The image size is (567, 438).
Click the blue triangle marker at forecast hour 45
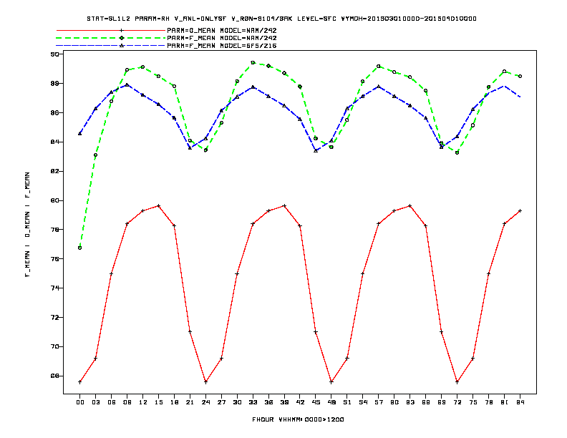[x=316, y=151]
